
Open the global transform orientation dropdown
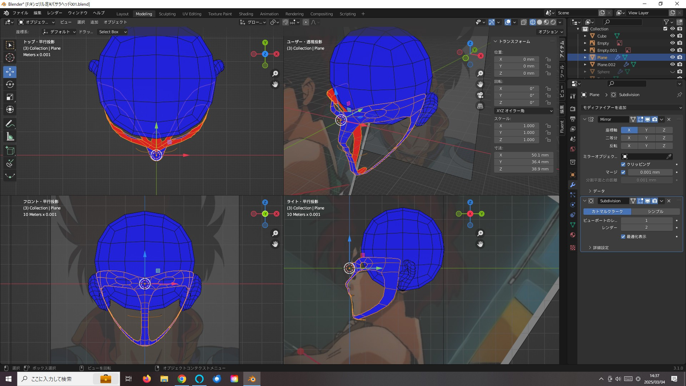[253, 22]
